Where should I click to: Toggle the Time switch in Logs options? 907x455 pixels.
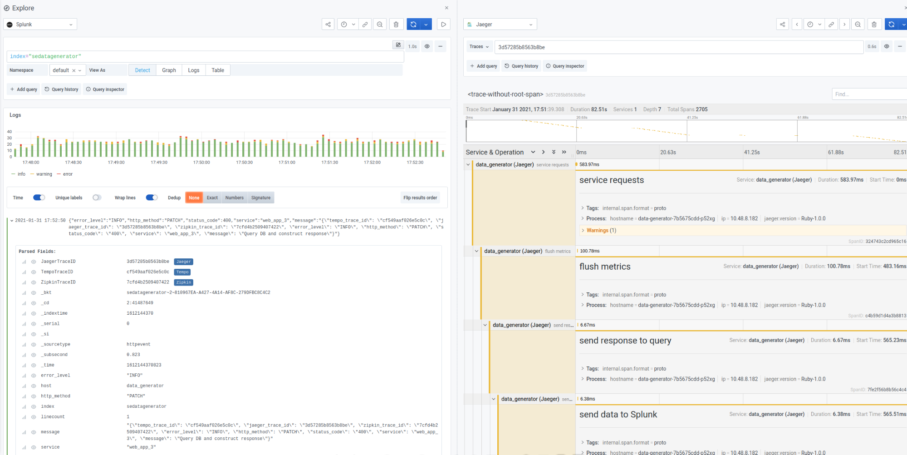[39, 198]
